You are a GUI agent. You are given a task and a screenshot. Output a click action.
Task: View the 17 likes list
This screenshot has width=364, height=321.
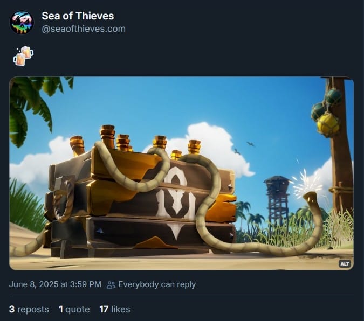click(x=115, y=309)
